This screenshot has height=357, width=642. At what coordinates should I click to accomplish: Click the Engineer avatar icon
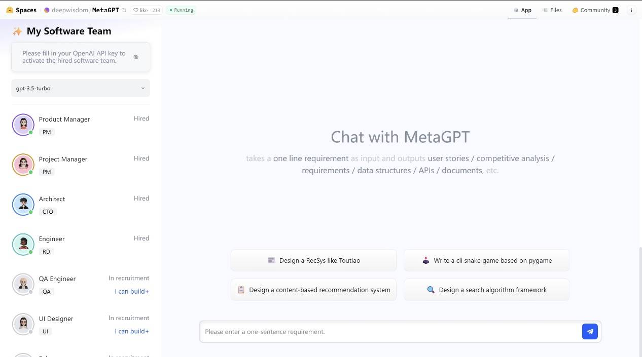click(x=23, y=244)
